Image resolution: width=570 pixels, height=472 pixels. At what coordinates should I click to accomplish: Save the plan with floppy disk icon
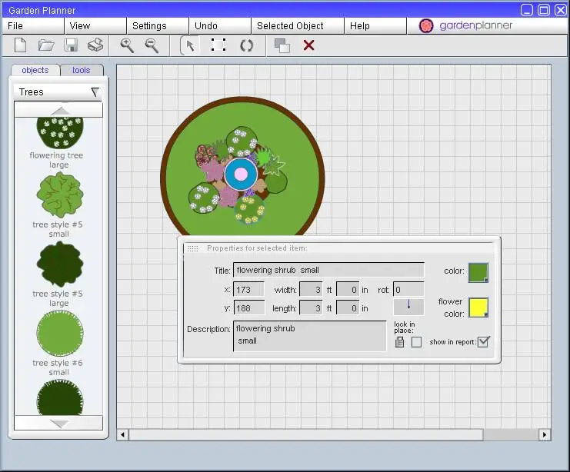[x=71, y=45]
